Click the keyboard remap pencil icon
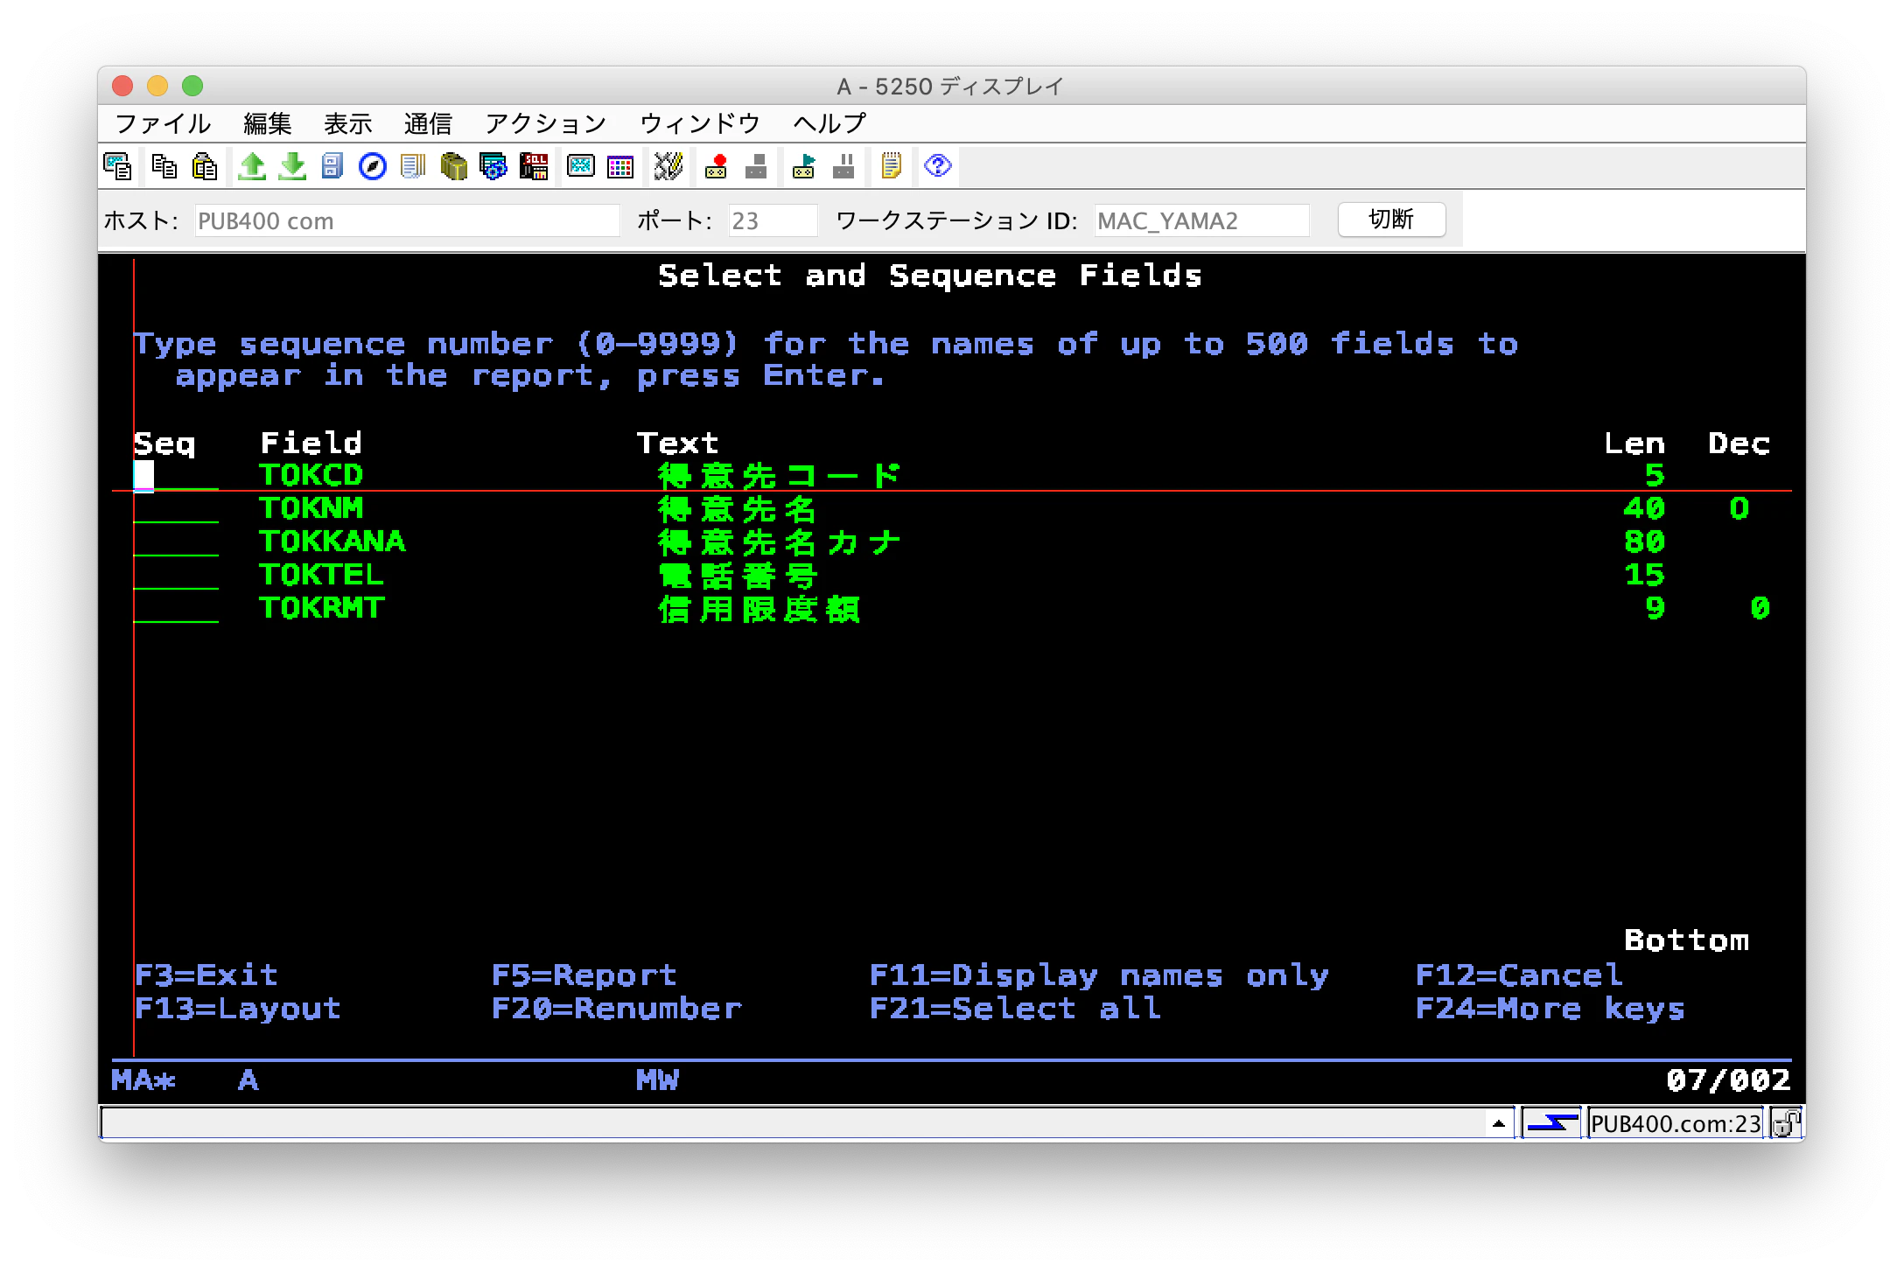The width and height of the screenshot is (1904, 1272). click(x=668, y=166)
